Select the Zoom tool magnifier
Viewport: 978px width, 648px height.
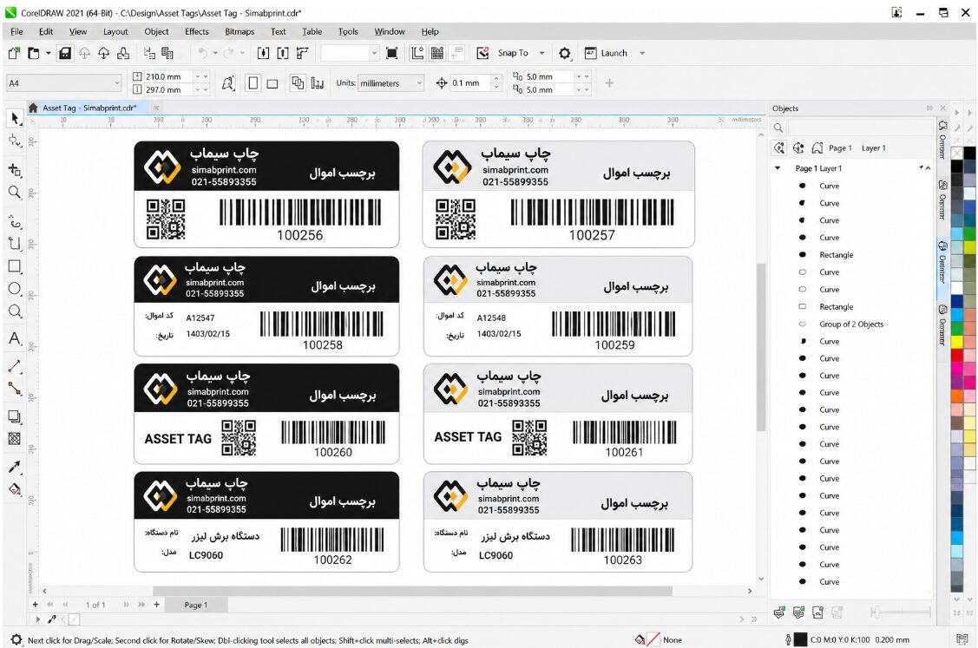[15, 193]
